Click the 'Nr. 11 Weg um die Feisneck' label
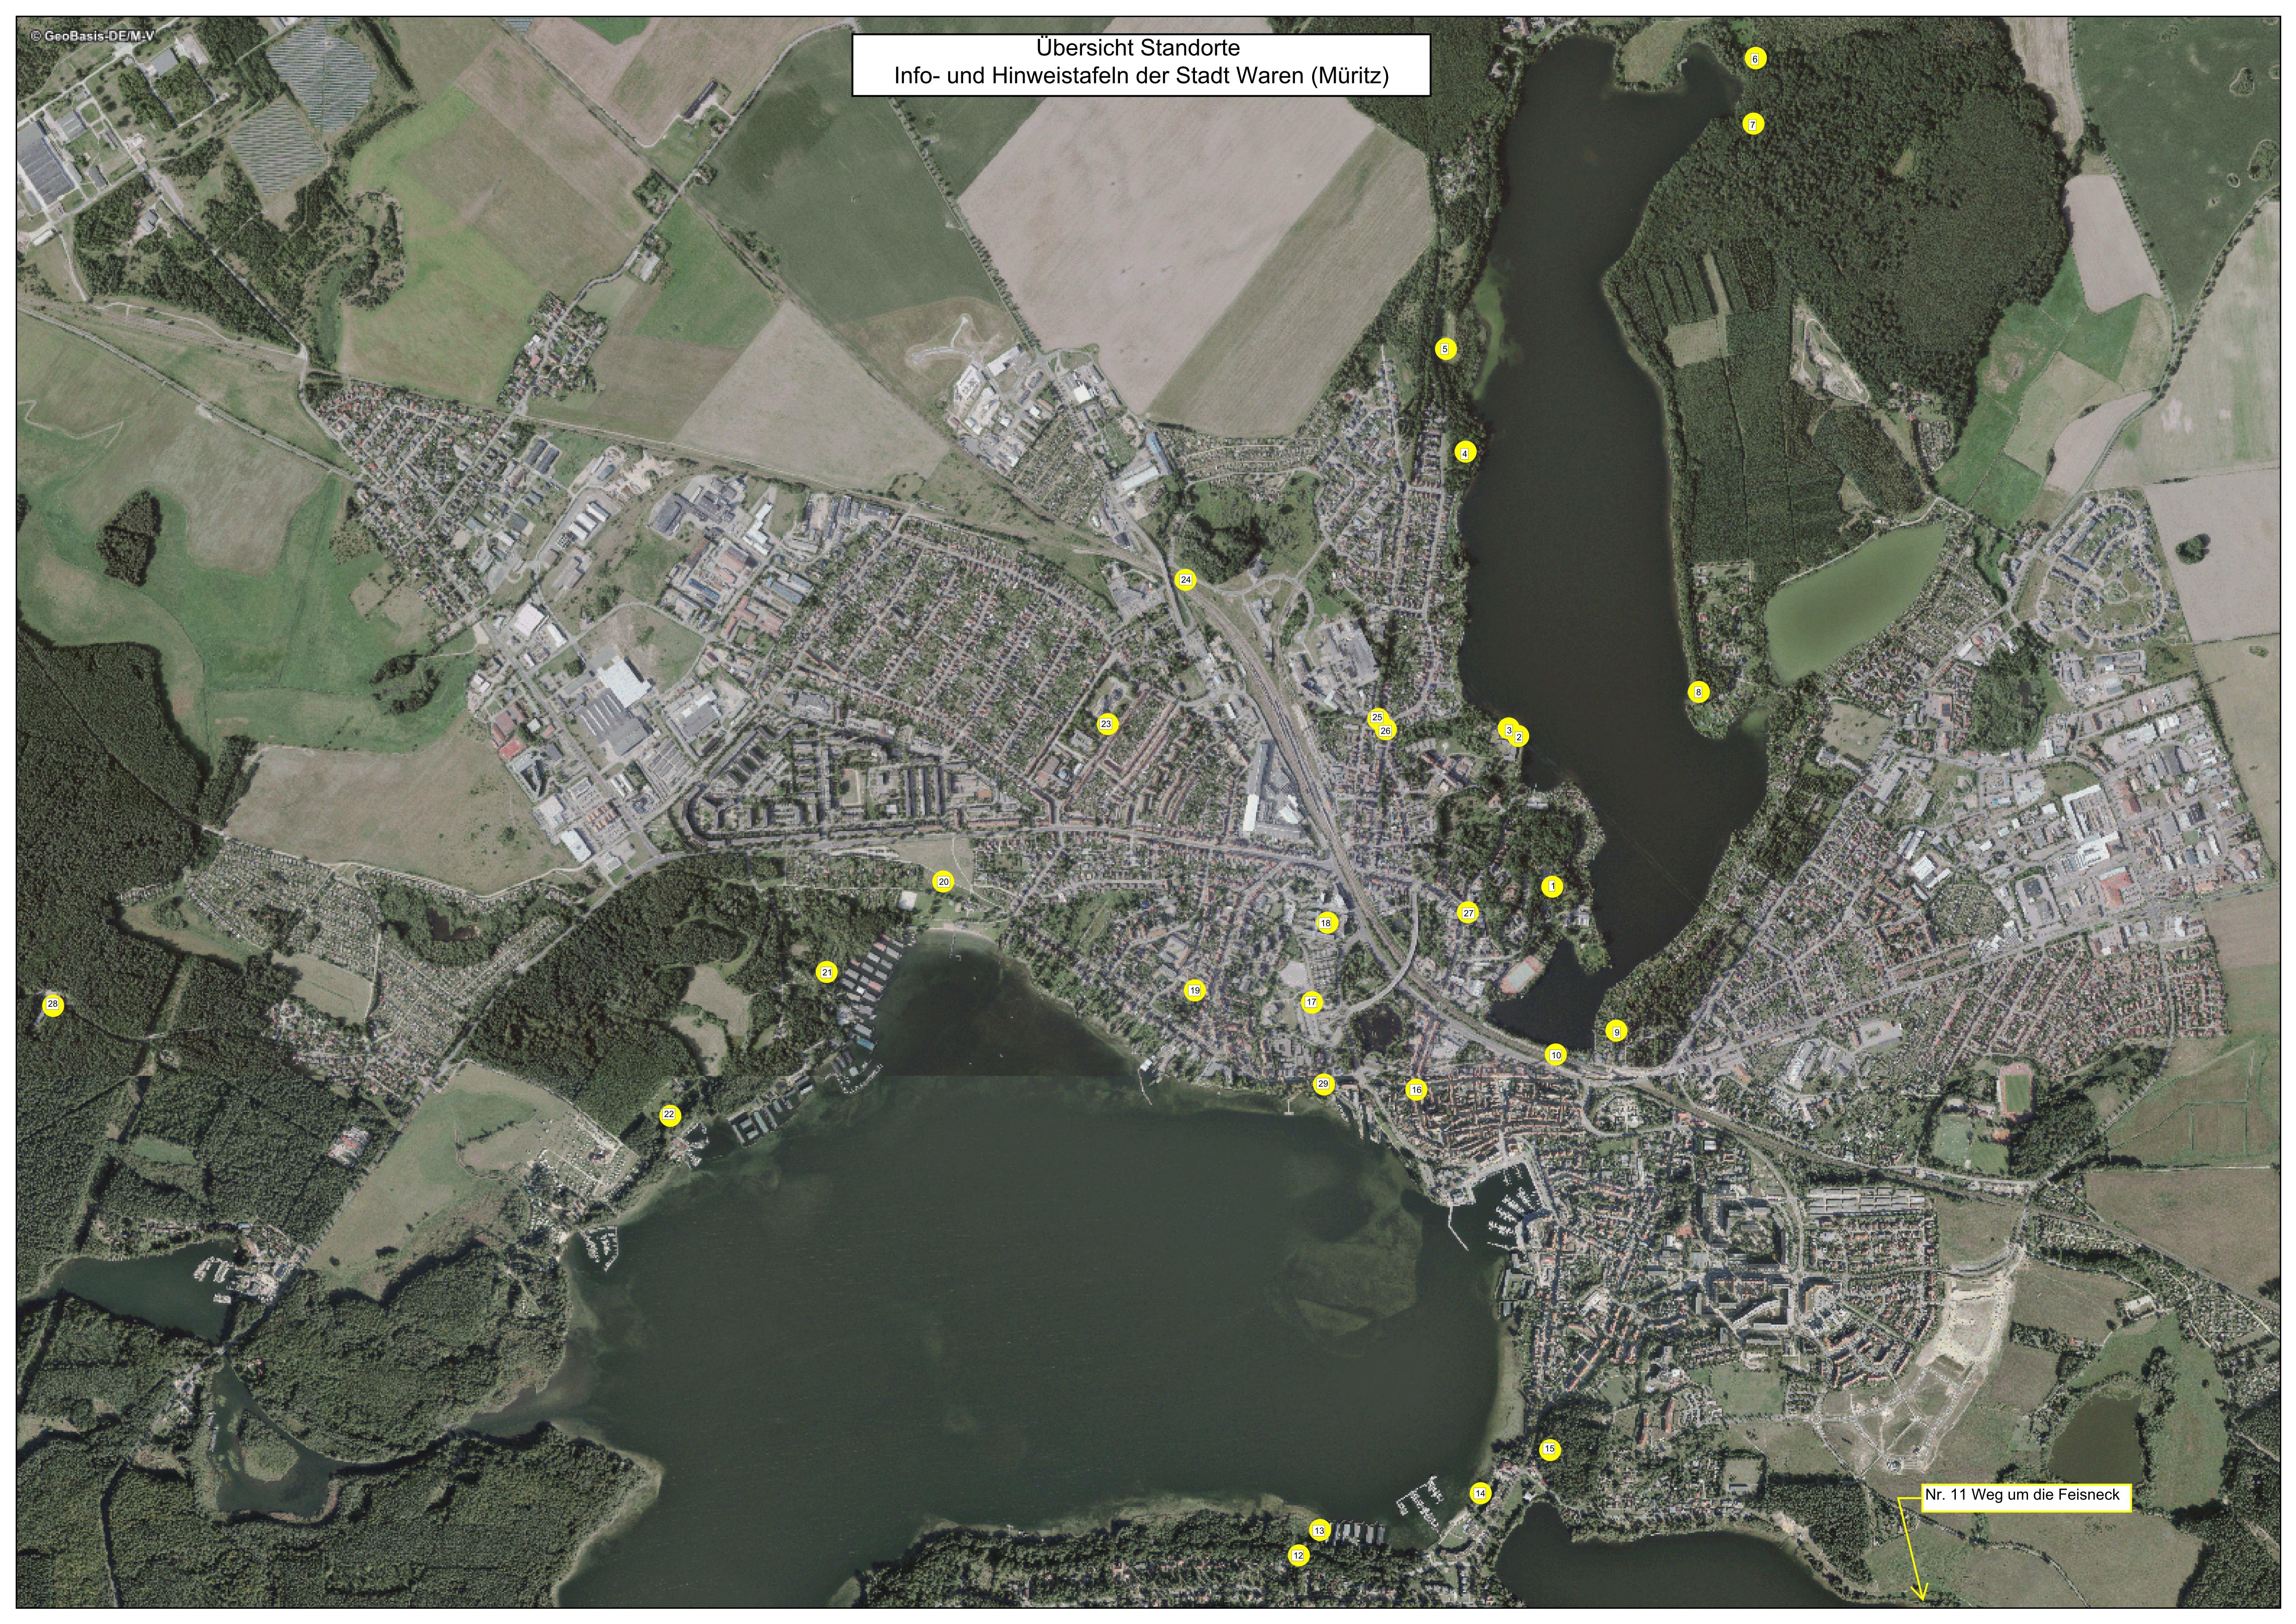The height and width of the screenshot is (1624, 2296). [2022, 1496]
